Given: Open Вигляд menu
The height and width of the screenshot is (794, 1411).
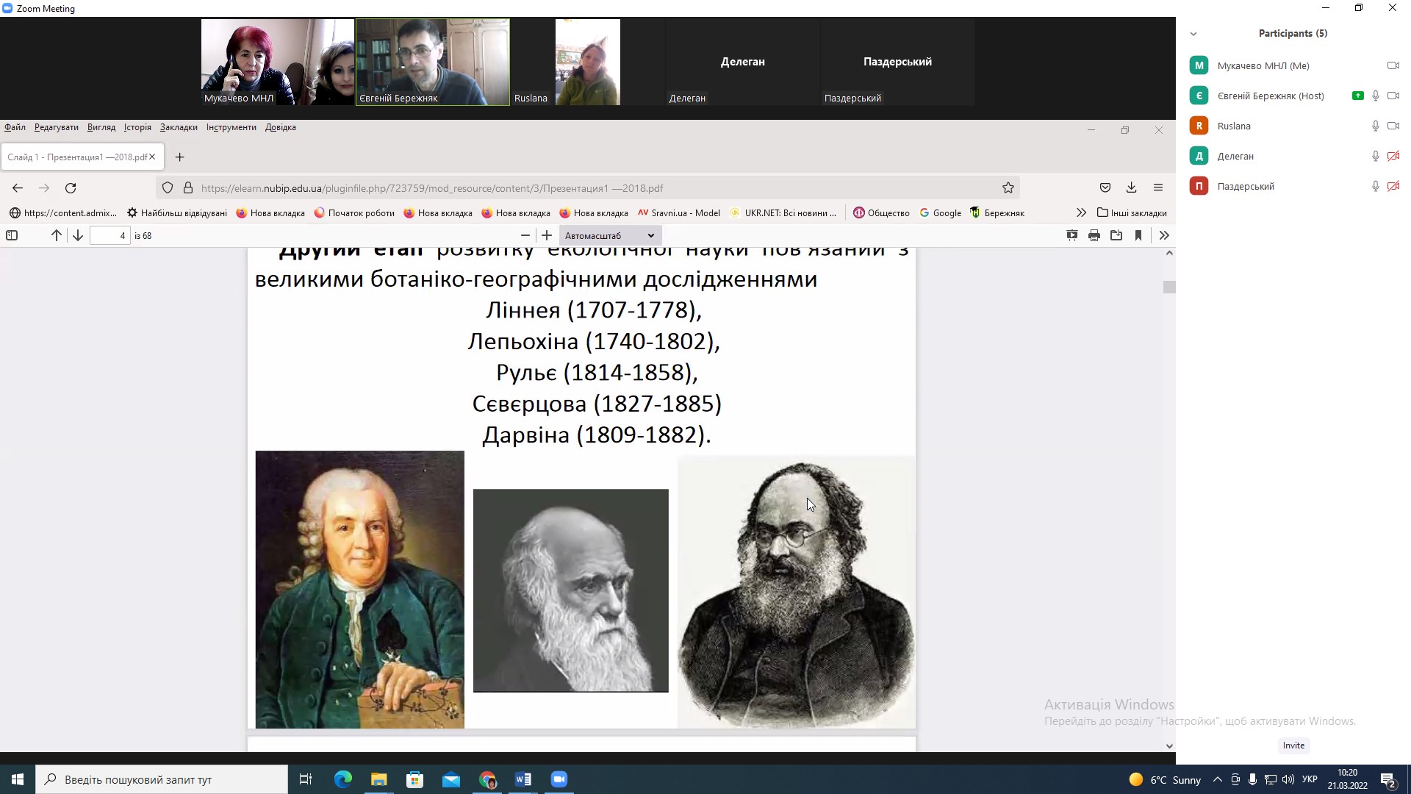Looking at the screenshot, I should pos(101,127).
